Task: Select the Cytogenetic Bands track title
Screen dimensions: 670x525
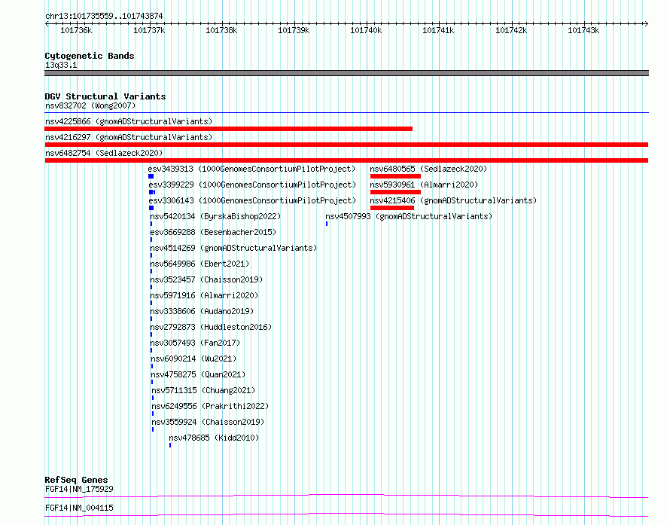Action: 90,56
